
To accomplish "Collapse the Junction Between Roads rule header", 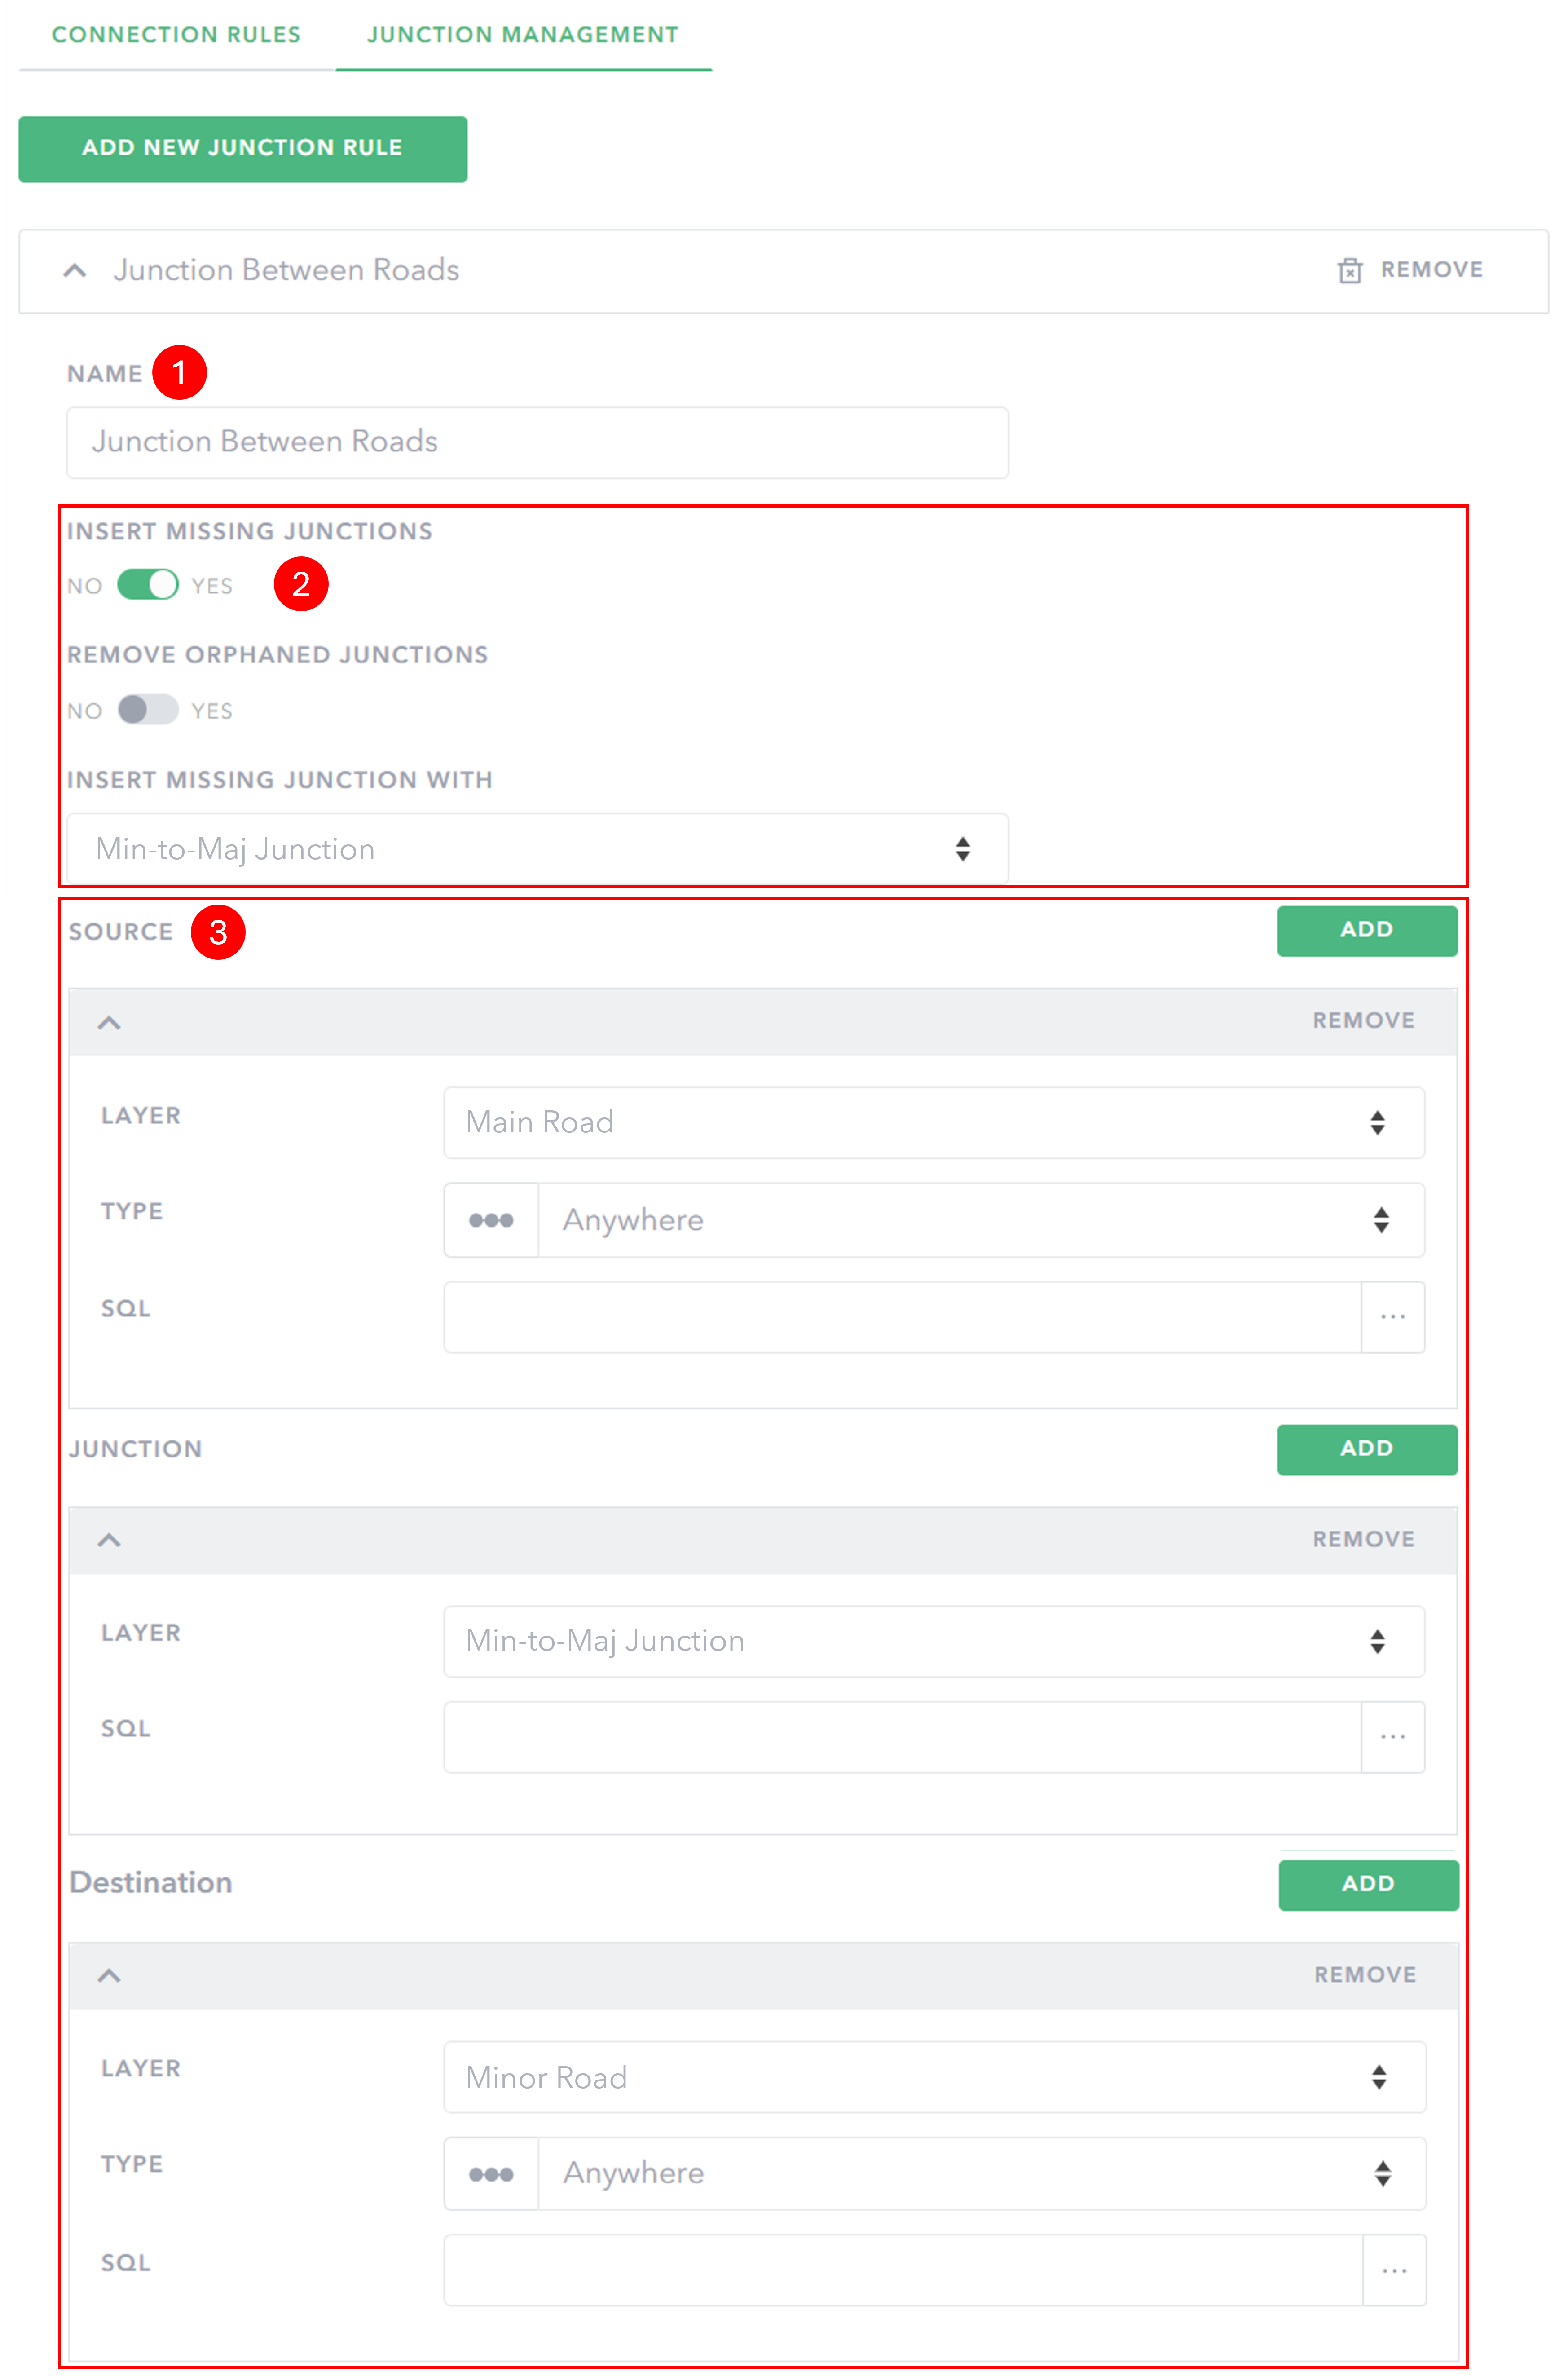I will [75, 270].
